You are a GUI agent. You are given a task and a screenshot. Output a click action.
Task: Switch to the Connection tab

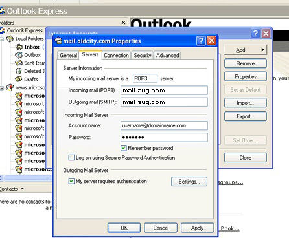tap(116, 56)
